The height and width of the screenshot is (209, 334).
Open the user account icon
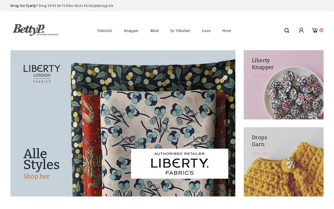pos(301,31)
